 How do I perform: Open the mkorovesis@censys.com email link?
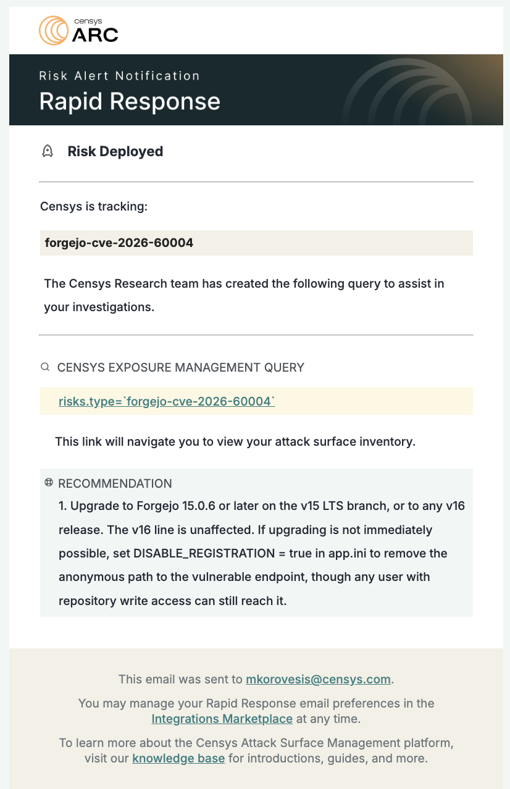(319, 679)
